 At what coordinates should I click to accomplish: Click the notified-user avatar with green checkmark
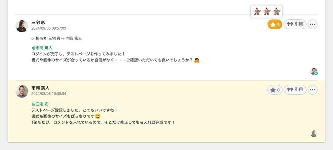pos(314,71)
